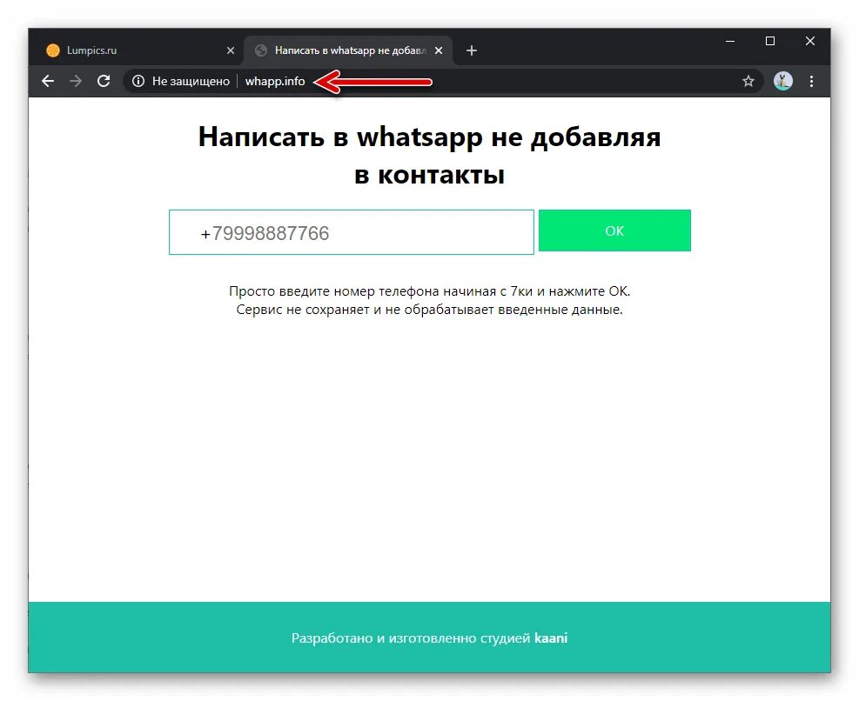The width and height of the screenshot is (859, 701).
Task: Maximize the browser window
Action: (x=769, y=41)
